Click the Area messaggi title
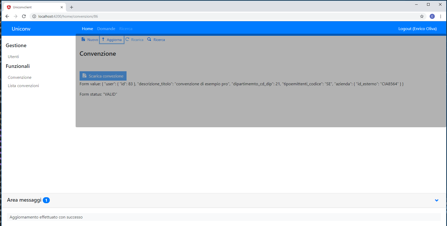The height and width of the screenshot is (226, 447). tap(24, 200)
